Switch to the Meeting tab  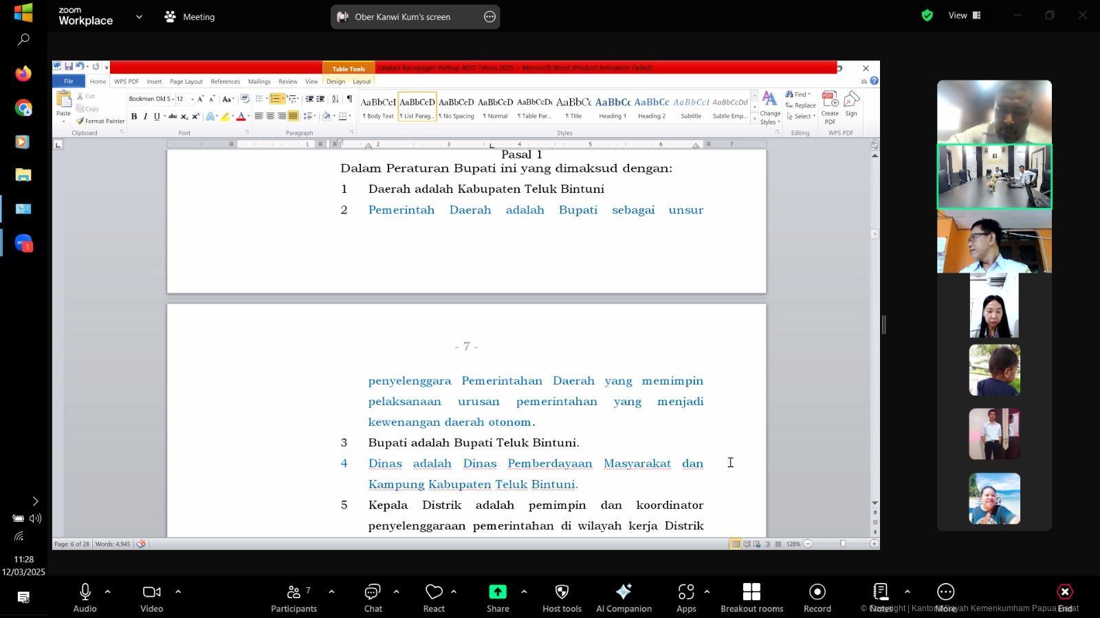[190, 16]
